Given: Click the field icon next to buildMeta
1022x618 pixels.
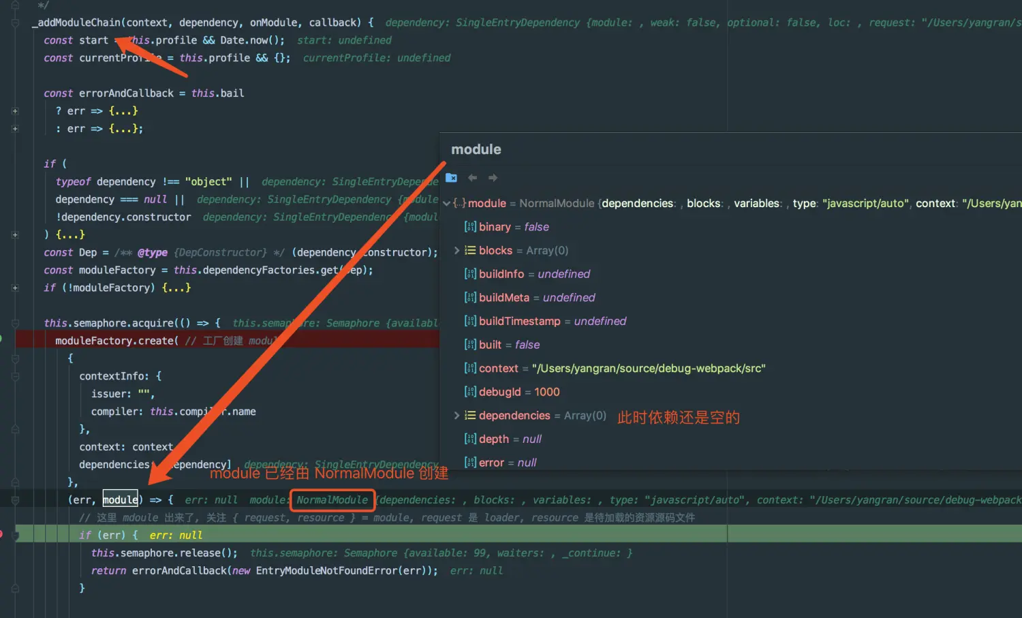Looking at the screenshot, I should tap(470, 298).
